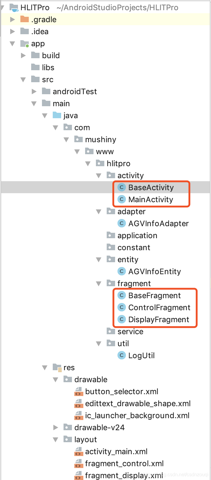Expand the androidTest folder
This screenshot has height=480, width=211.
click(x=34, y=91)
